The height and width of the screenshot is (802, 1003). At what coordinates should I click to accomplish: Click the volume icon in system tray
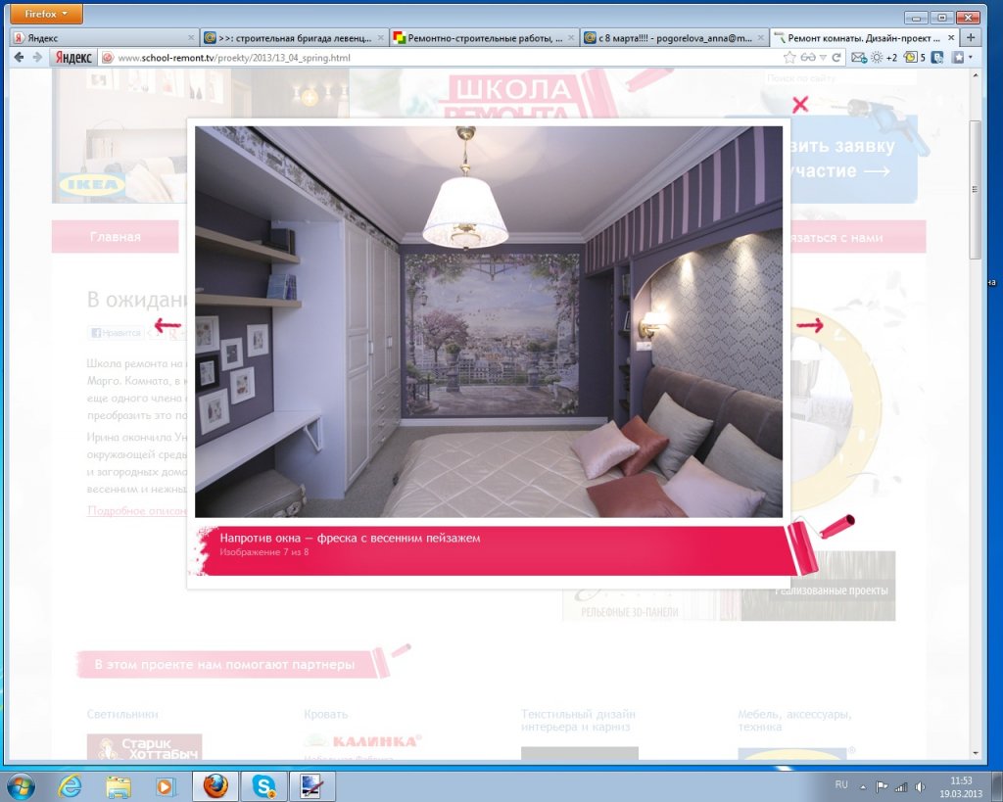(x=920, y=787)
